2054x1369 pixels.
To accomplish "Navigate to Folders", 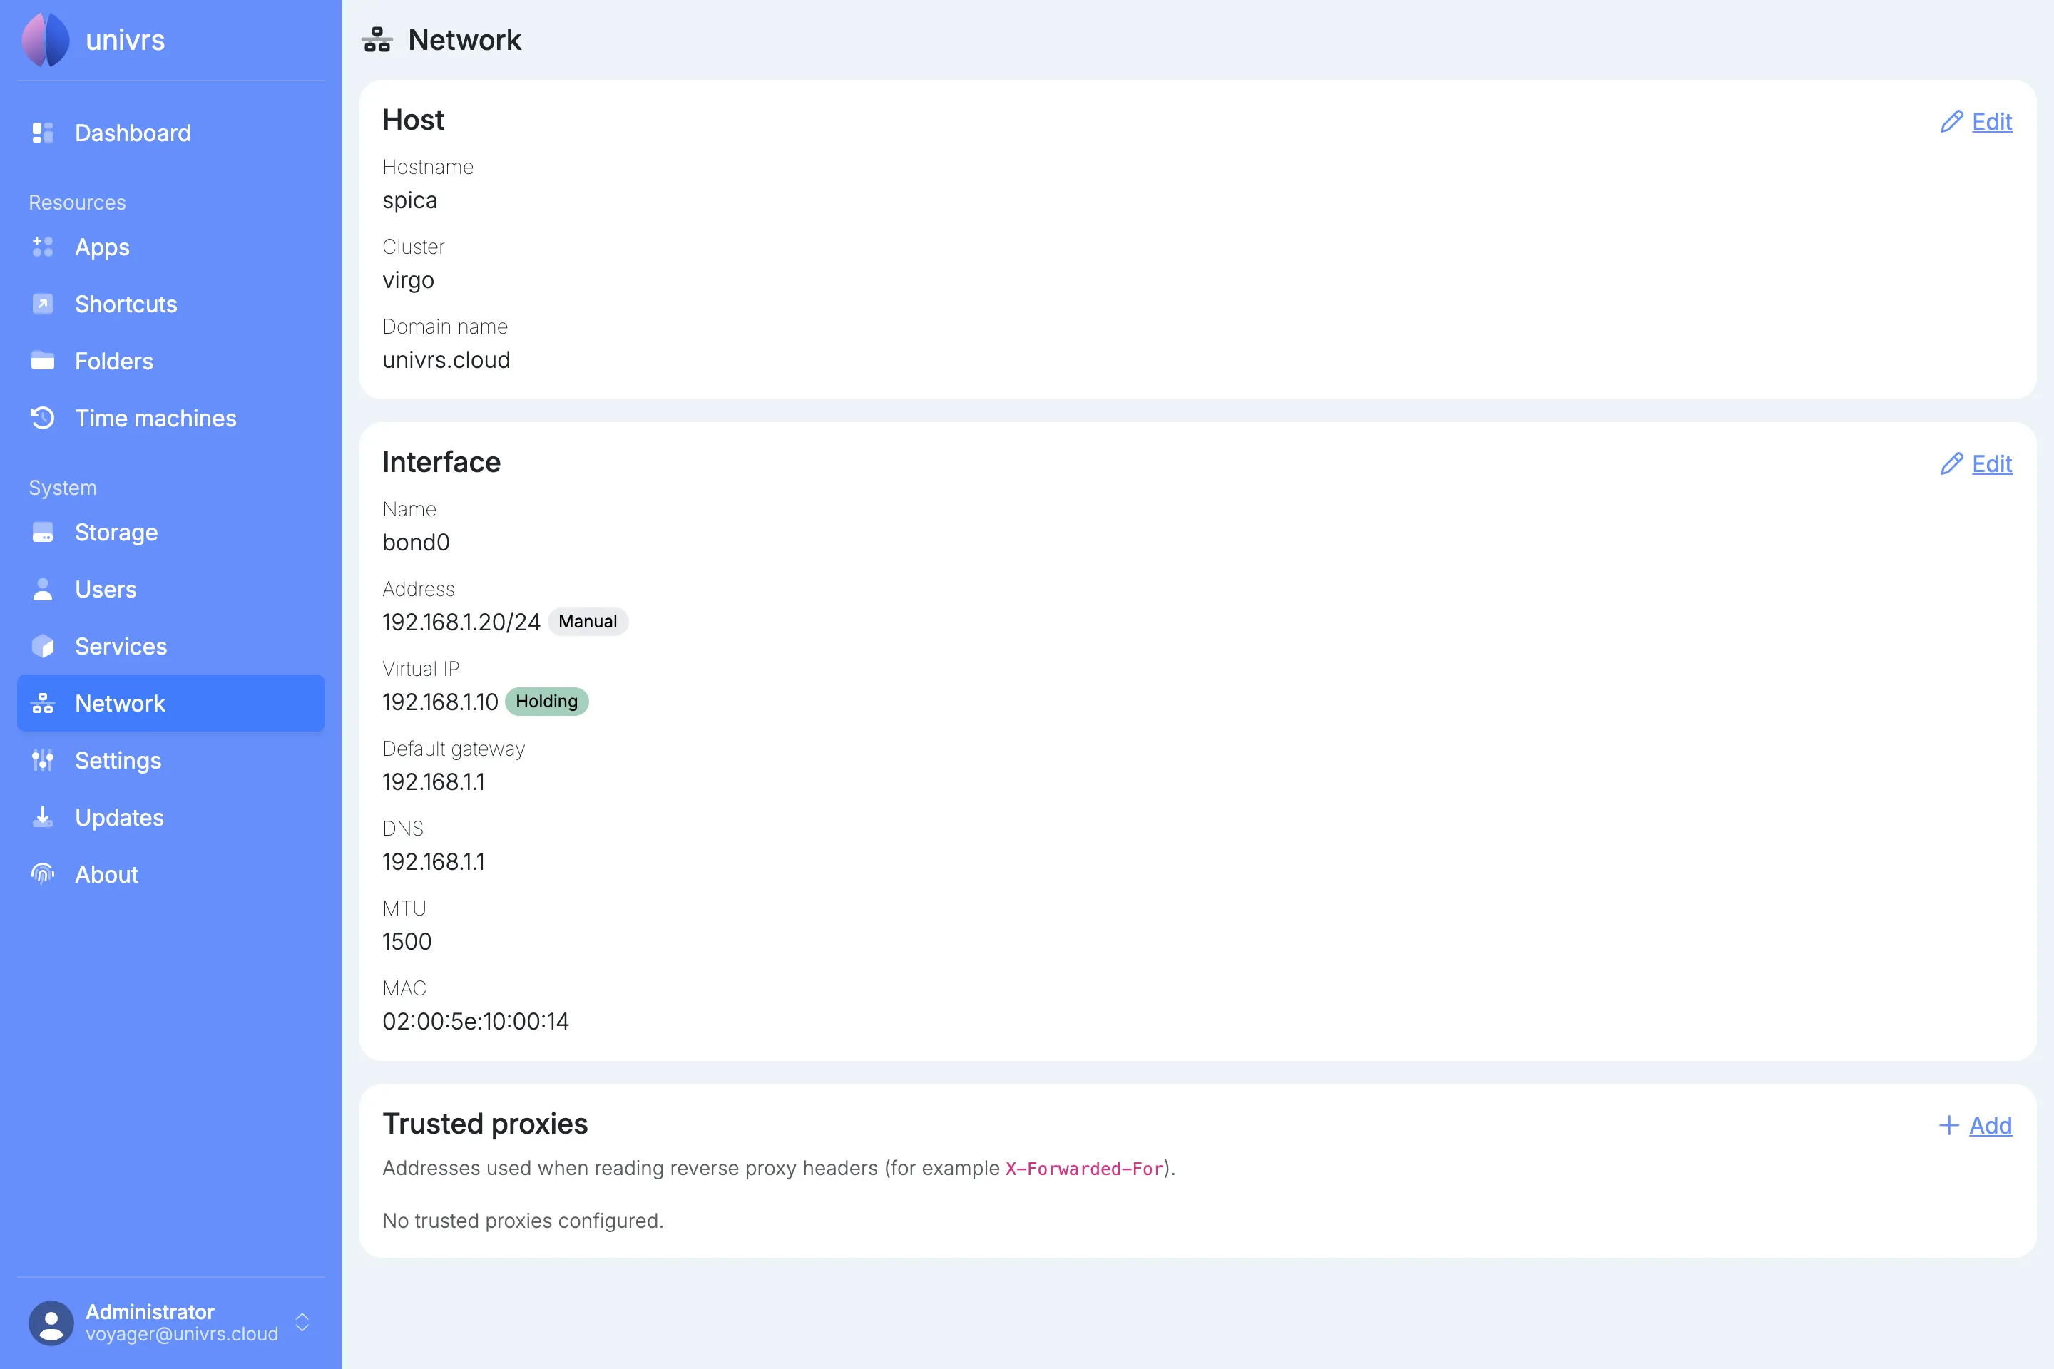I will (x=171, y=361).
